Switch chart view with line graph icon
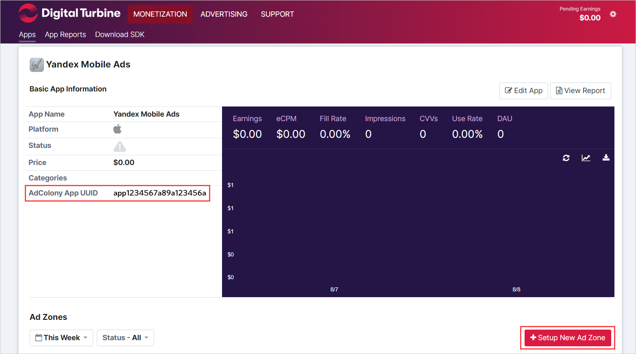This screenshot has height=354, width=636. 586,158
